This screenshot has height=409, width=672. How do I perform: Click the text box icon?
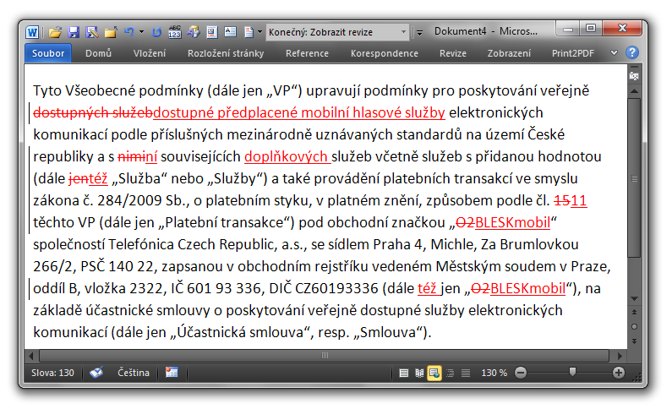tap(230, 32)
